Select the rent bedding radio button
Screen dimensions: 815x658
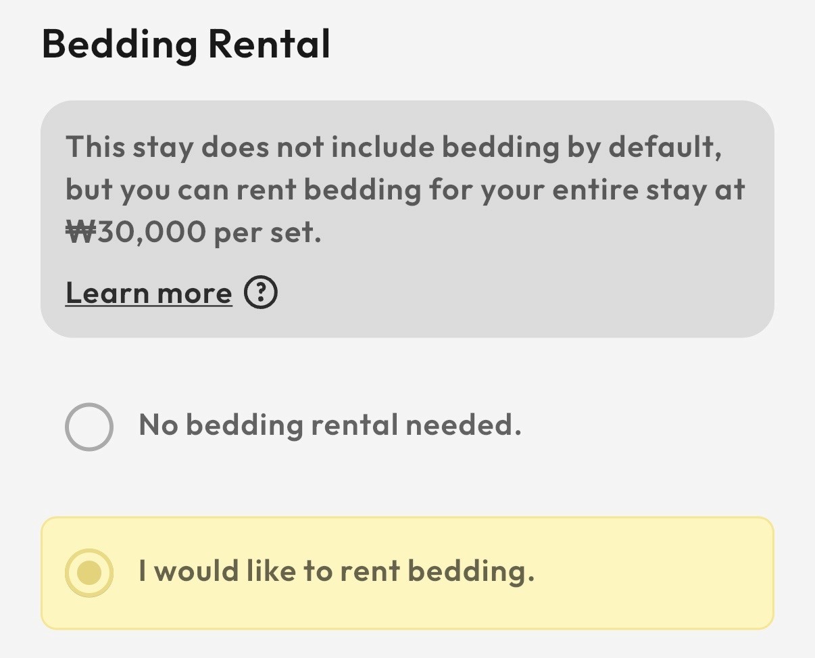(x=89, y=573)
